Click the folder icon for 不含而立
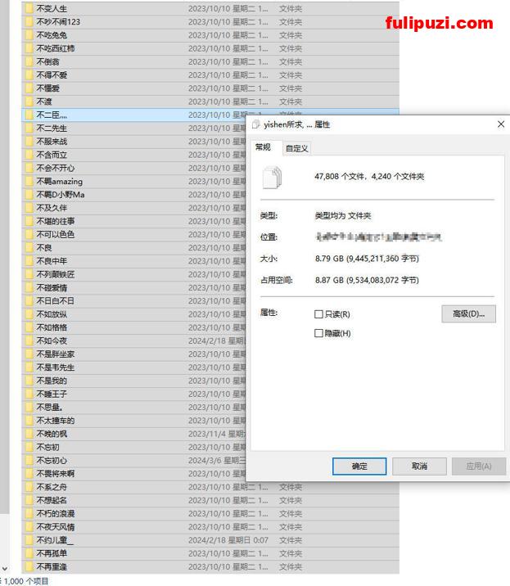The image size is (510, 586). [29, 155]
